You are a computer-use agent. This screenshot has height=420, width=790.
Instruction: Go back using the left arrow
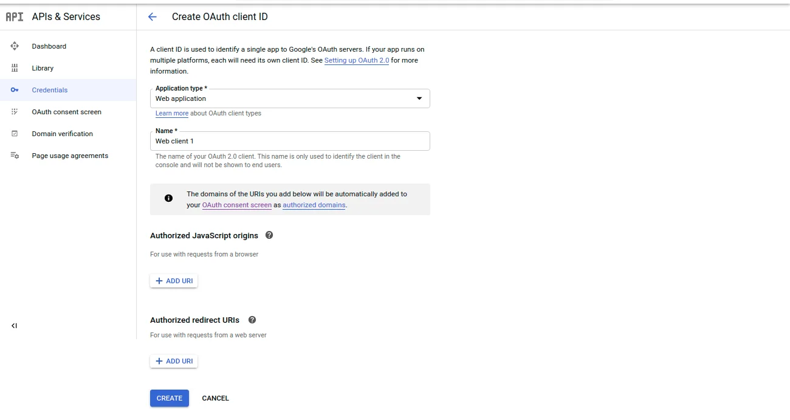coord(153,17)
